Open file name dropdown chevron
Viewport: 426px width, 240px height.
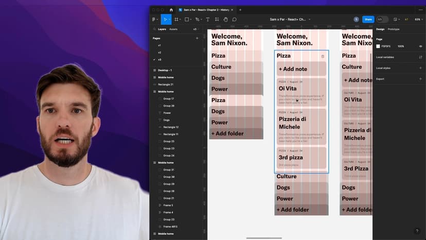[309, 20]
